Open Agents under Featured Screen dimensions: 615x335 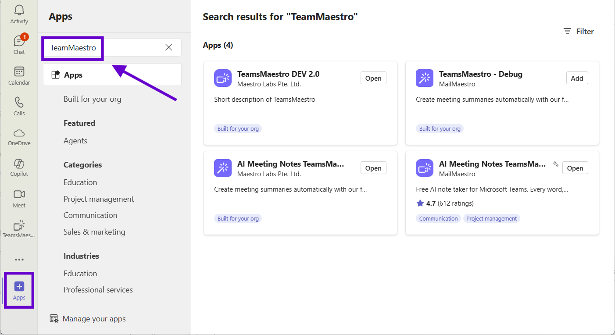(x=75, y=141)
